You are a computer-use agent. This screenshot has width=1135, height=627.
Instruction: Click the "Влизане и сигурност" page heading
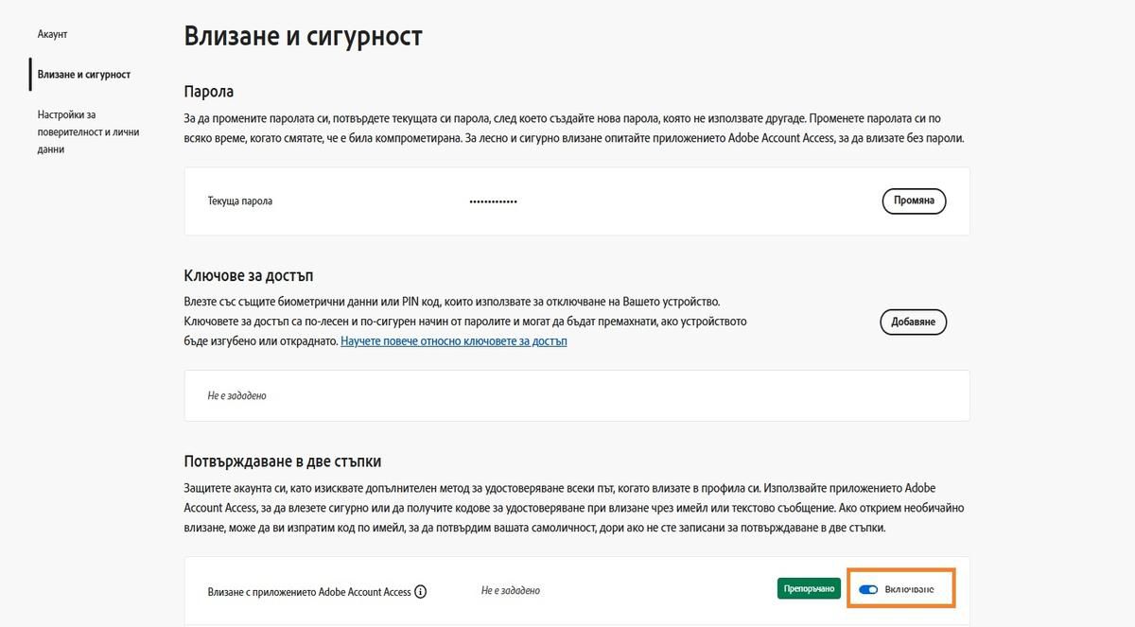click(303, 35)
